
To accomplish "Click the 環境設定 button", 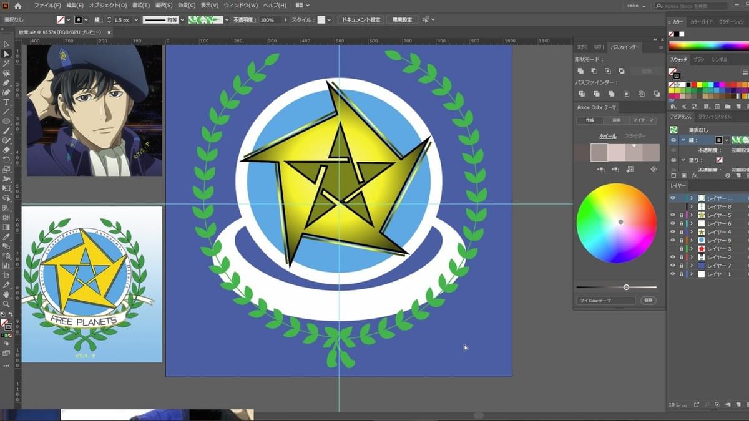I will click(403, 20).
